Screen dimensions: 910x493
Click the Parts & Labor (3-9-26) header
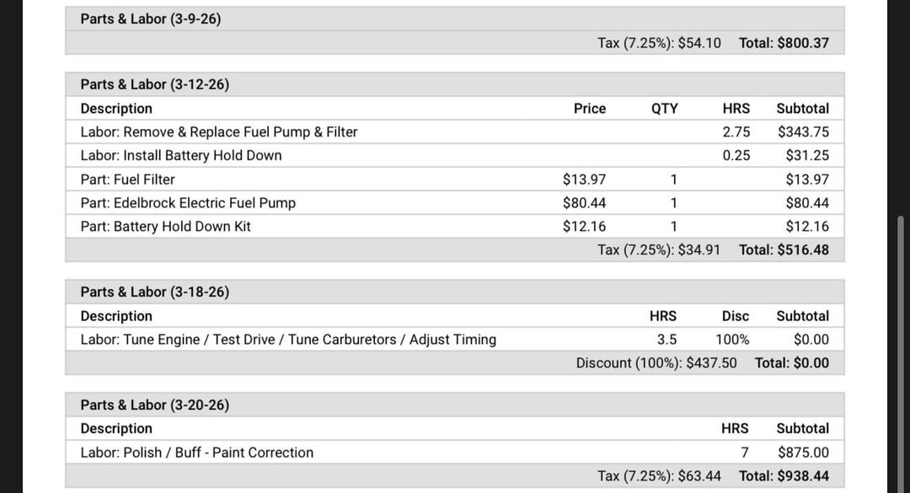coord(151,19)
